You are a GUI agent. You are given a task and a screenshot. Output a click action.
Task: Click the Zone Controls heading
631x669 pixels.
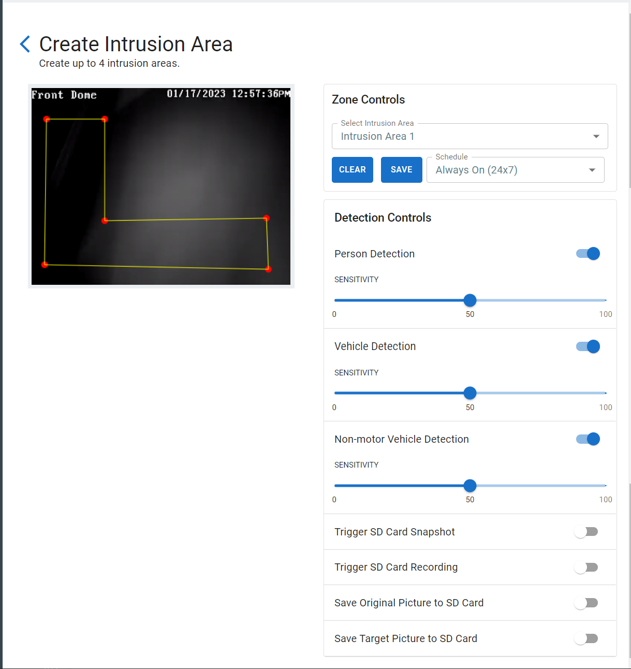point(369,99)
